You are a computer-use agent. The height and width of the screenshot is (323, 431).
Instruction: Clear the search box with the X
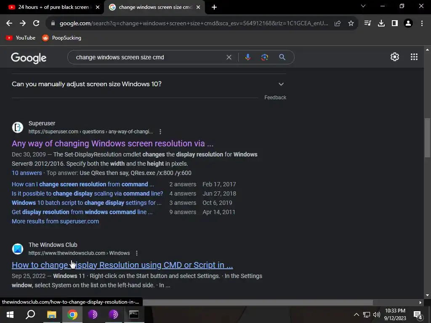[229, 57]
